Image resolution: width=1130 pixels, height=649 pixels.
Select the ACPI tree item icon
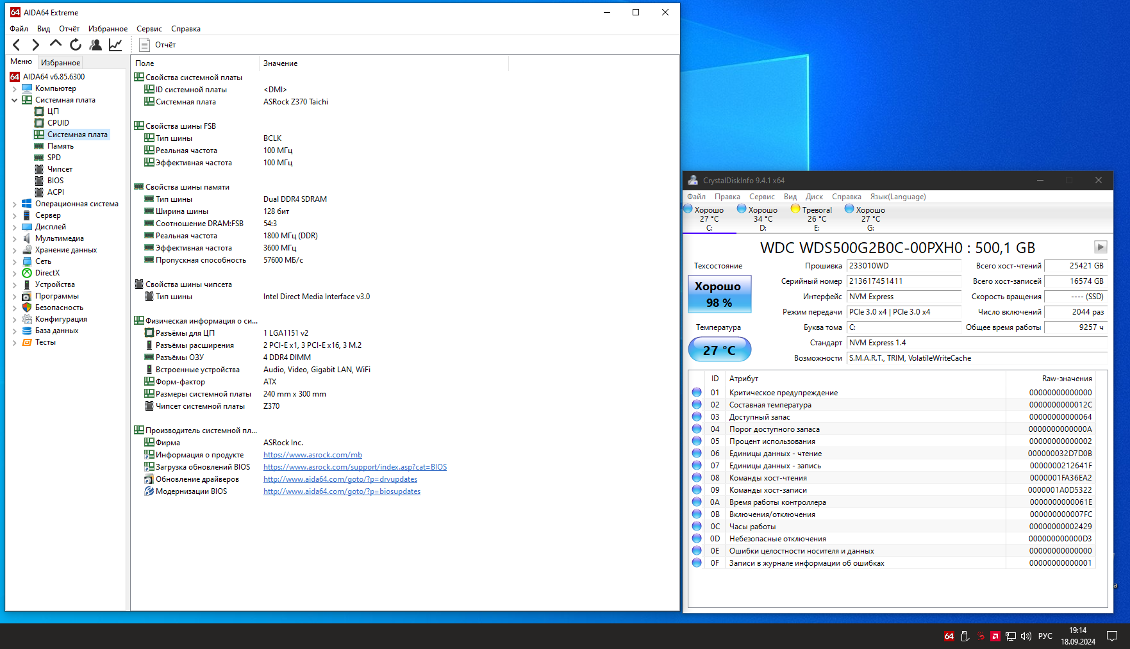[39, 192]
